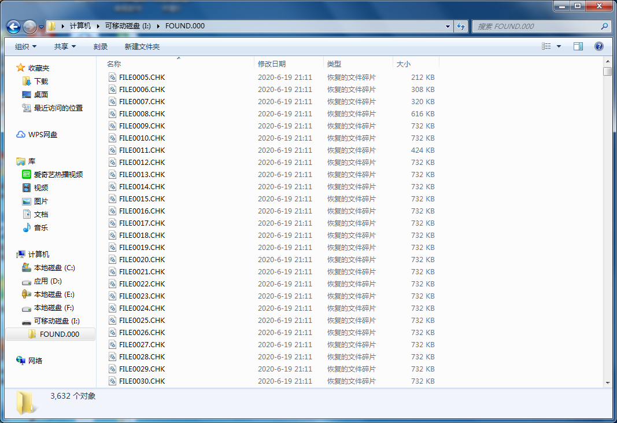Open the recent pages history dropdown arrow
Screen dimensions: 617x423
pos(41,27)
